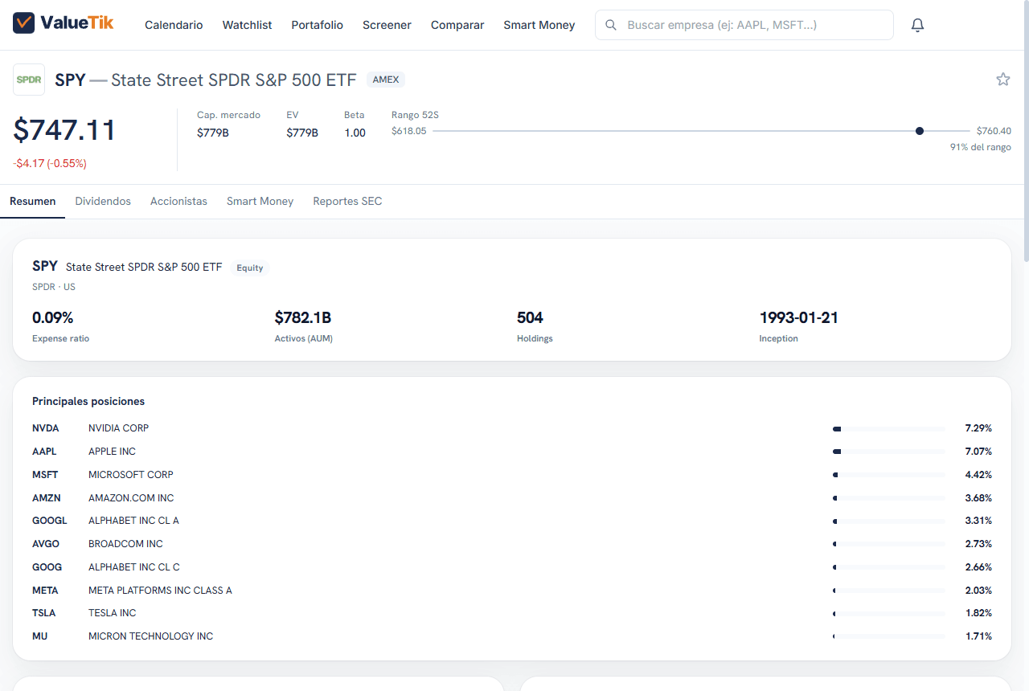Click the 52-week range slider dot
The image size is (1029, 691).
(920, 131)
